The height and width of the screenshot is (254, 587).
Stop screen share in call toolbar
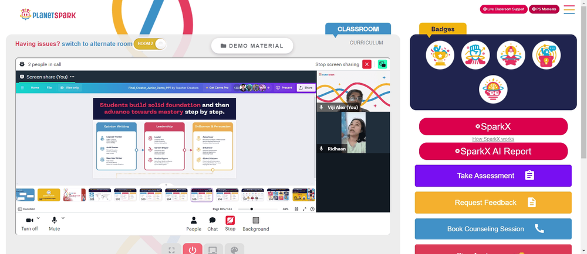[230, 224]
